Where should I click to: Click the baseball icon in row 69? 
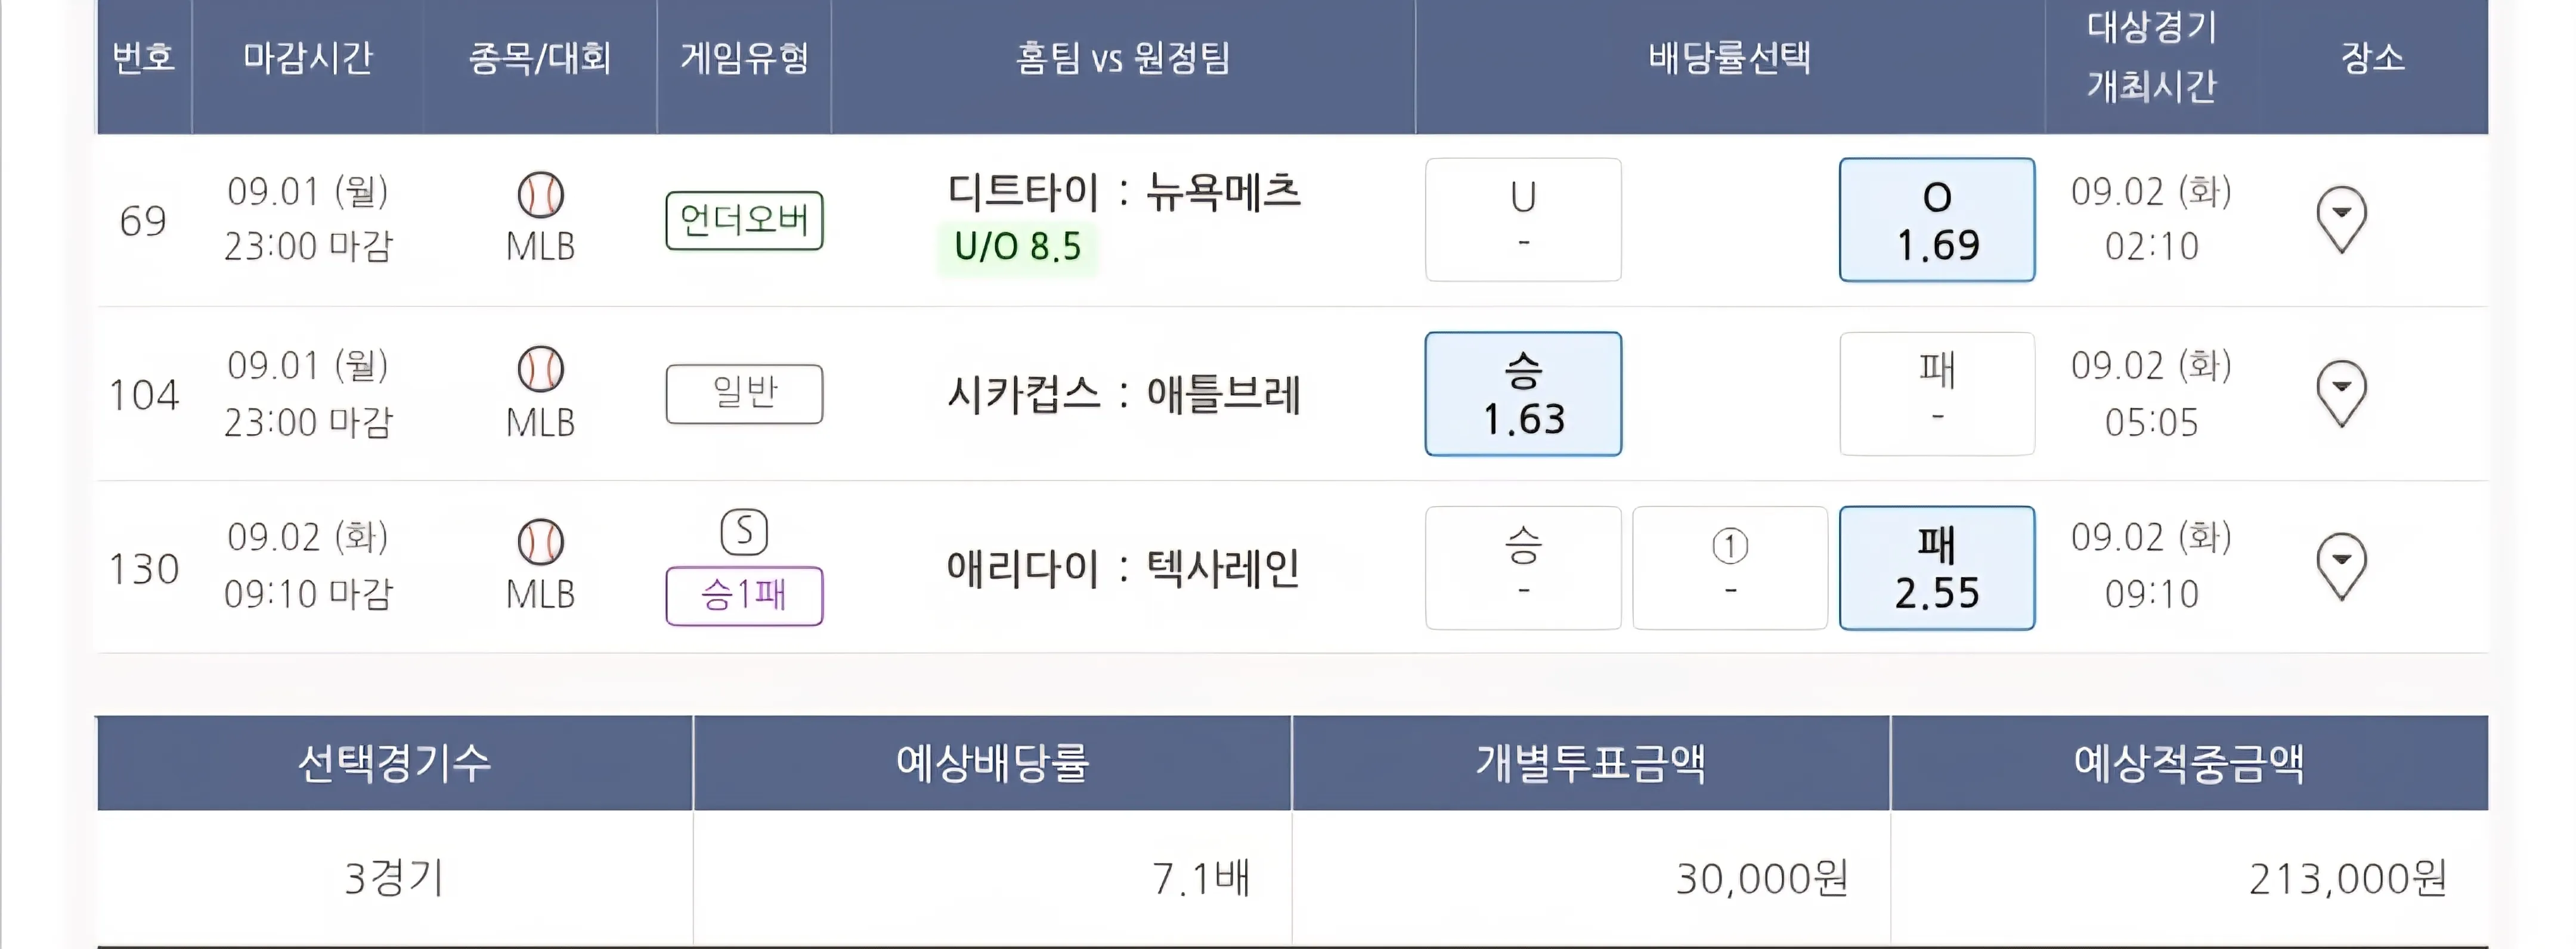click(540, 194)
